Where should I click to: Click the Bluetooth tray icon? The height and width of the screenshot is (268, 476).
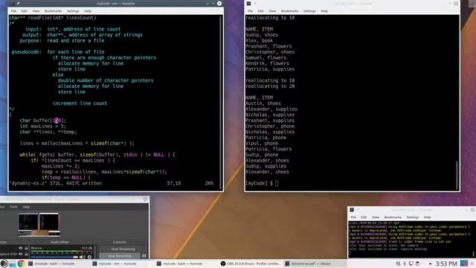(405, 264)
